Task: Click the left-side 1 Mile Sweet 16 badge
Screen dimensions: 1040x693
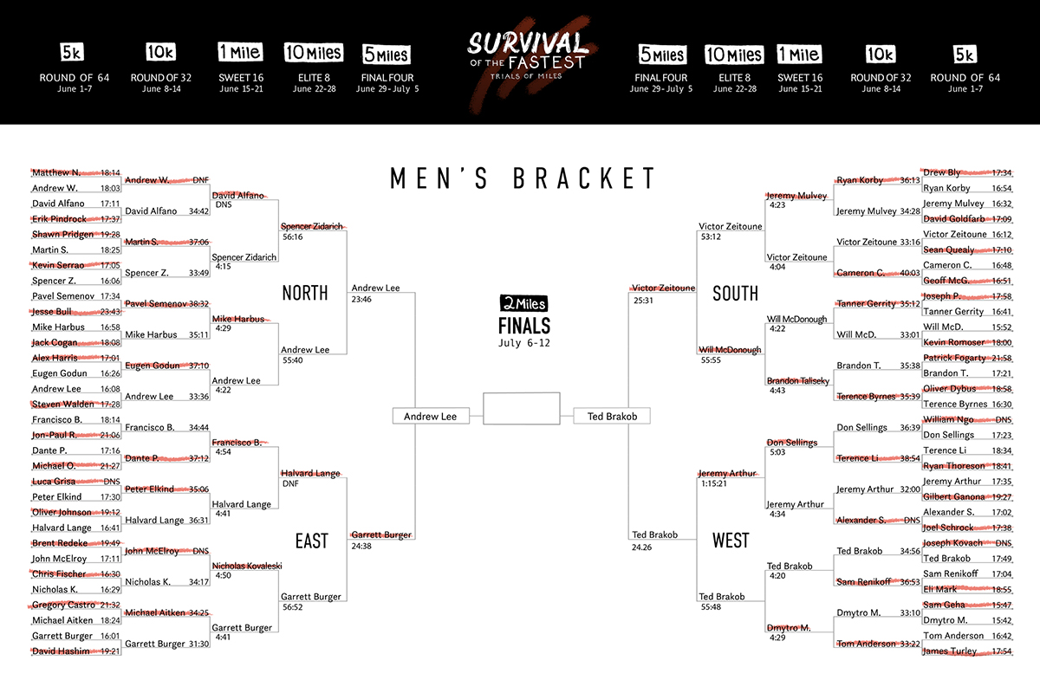Action: click(241, 53)
